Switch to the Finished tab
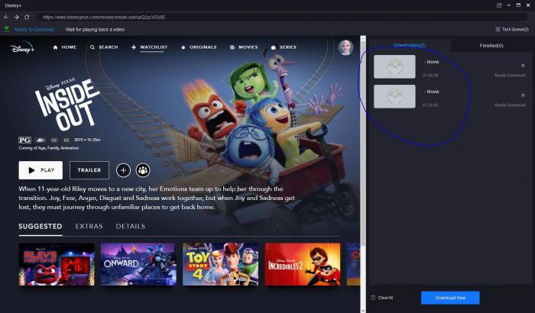The height and width of the screenshot is (313, 535). tap(491, 46)
